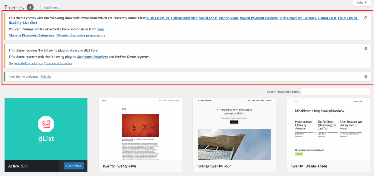
Task: Follow the 'here' link to manage extensions
Action: [101, 29]
